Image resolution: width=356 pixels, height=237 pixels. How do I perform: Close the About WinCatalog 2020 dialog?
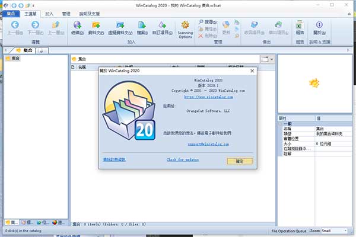point(252,71)
